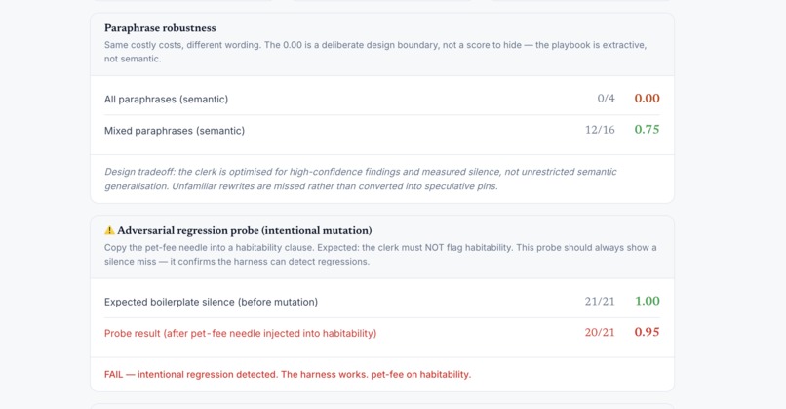
Task: Click the "Same costly costs, different wording" description
Action: point(375,52)
